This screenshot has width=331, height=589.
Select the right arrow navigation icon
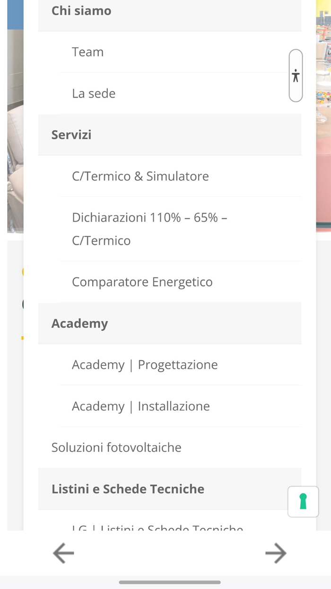[276, 553]
